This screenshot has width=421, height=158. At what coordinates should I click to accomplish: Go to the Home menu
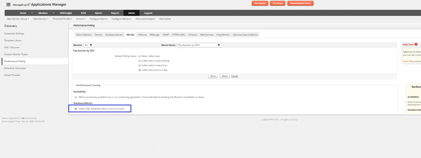23,13
